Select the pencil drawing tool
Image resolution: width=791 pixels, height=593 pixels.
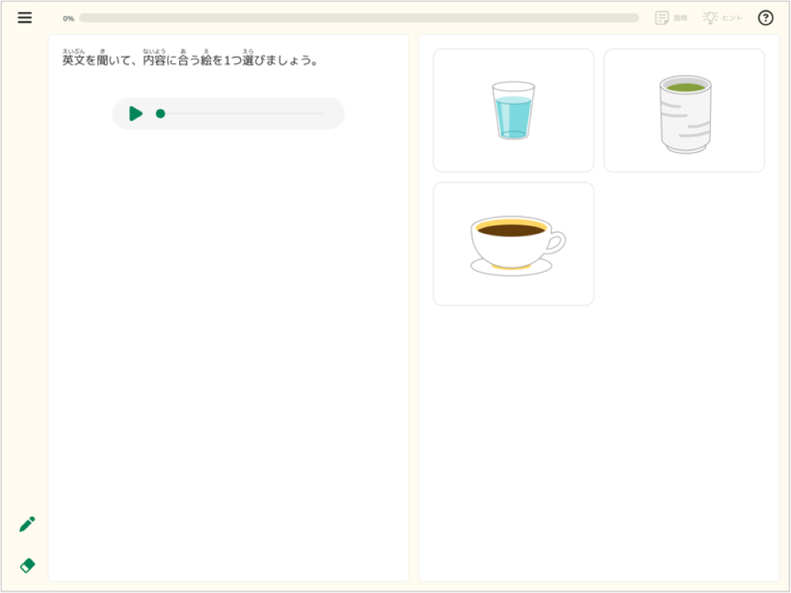tap(27, 524)
